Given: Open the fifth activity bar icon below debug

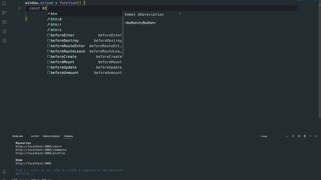Looking at the screenshot, I should (4, 41).
